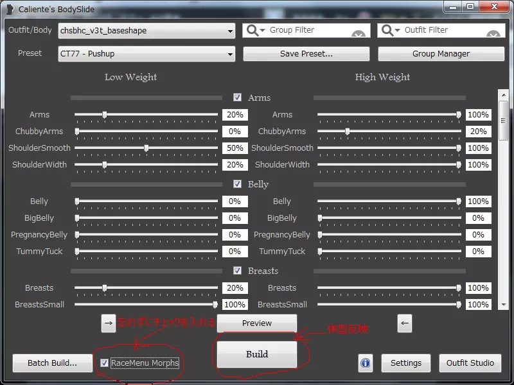Click the right arrow copy-to-high button
This screenshot has height=385, width=514.
pos(109,323)
